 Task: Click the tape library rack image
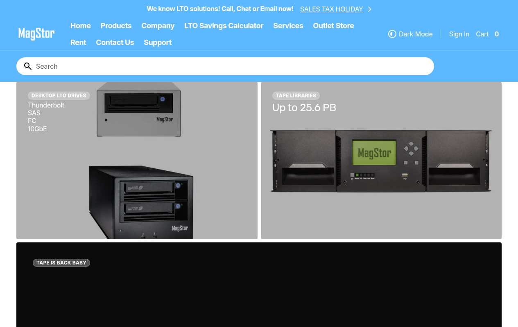(381, 161)
